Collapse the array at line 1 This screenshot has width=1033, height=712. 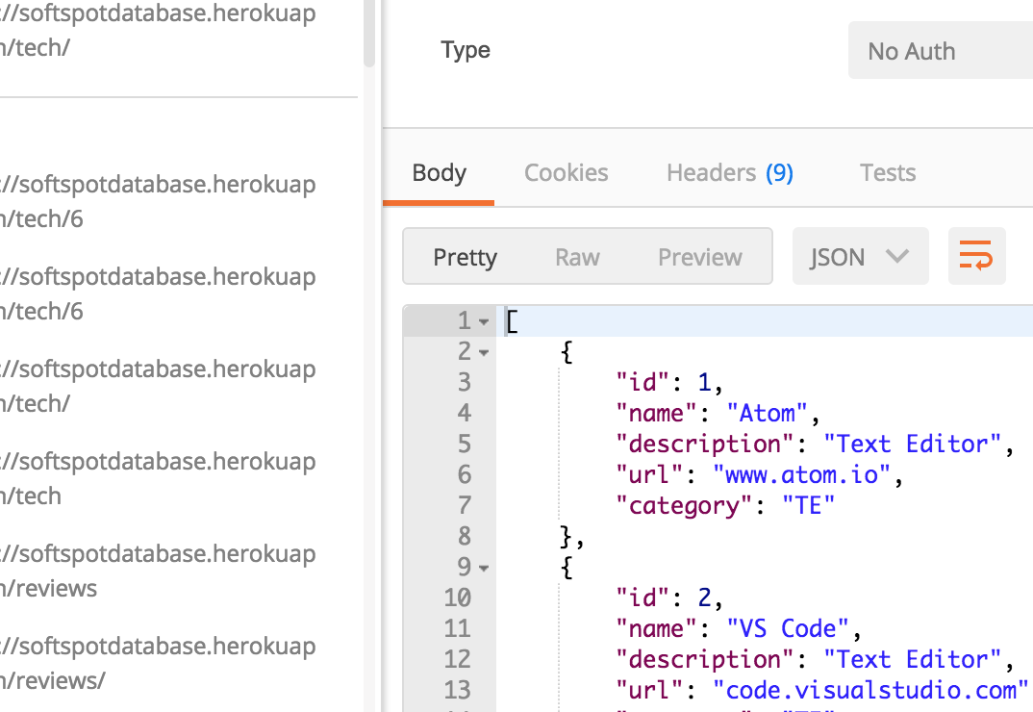[484, 321]
